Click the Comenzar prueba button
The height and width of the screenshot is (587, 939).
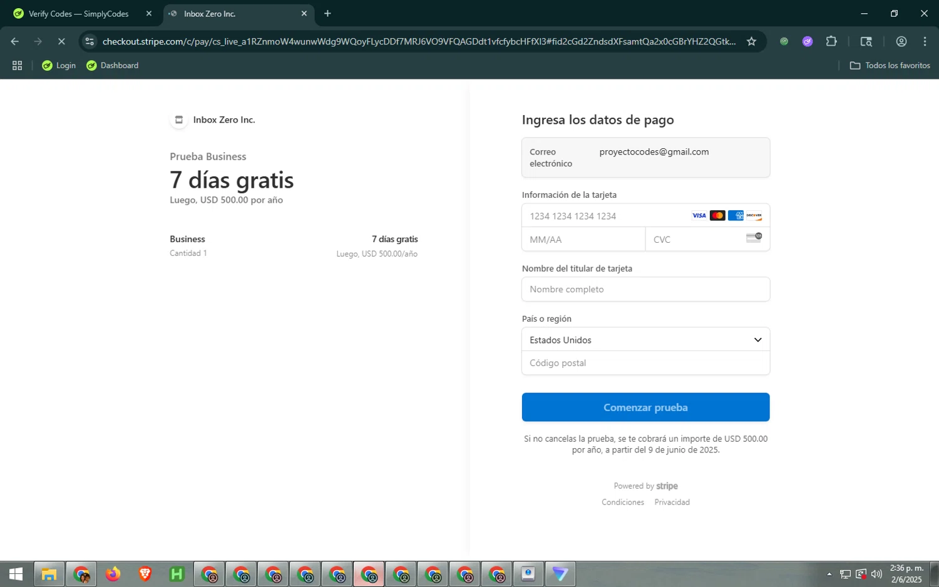click(x=645, y=407)
